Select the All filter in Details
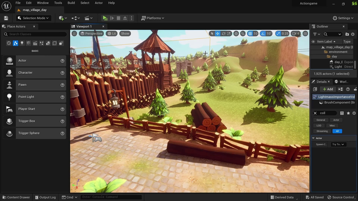Screen dimensions: 358x201 (337, 131)
